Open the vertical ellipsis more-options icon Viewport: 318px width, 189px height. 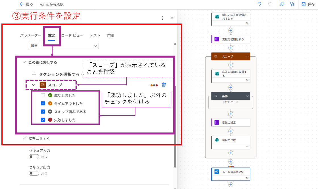(162, 18)
